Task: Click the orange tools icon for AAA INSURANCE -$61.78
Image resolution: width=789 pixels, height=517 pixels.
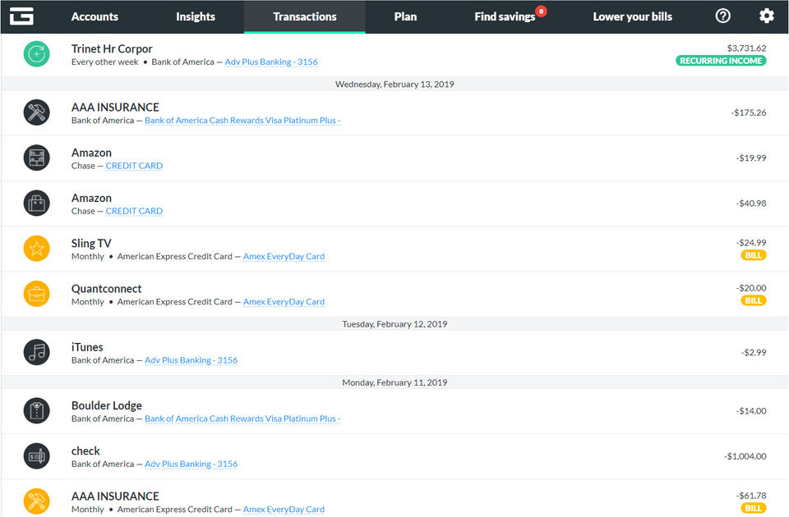Action: (37, 501)
